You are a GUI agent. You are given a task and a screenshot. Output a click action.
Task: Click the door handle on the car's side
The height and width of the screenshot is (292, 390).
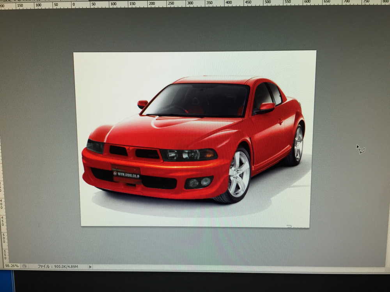280,121
